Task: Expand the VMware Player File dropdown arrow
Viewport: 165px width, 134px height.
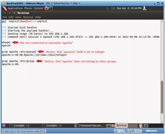Action: [x=52, y=3]
